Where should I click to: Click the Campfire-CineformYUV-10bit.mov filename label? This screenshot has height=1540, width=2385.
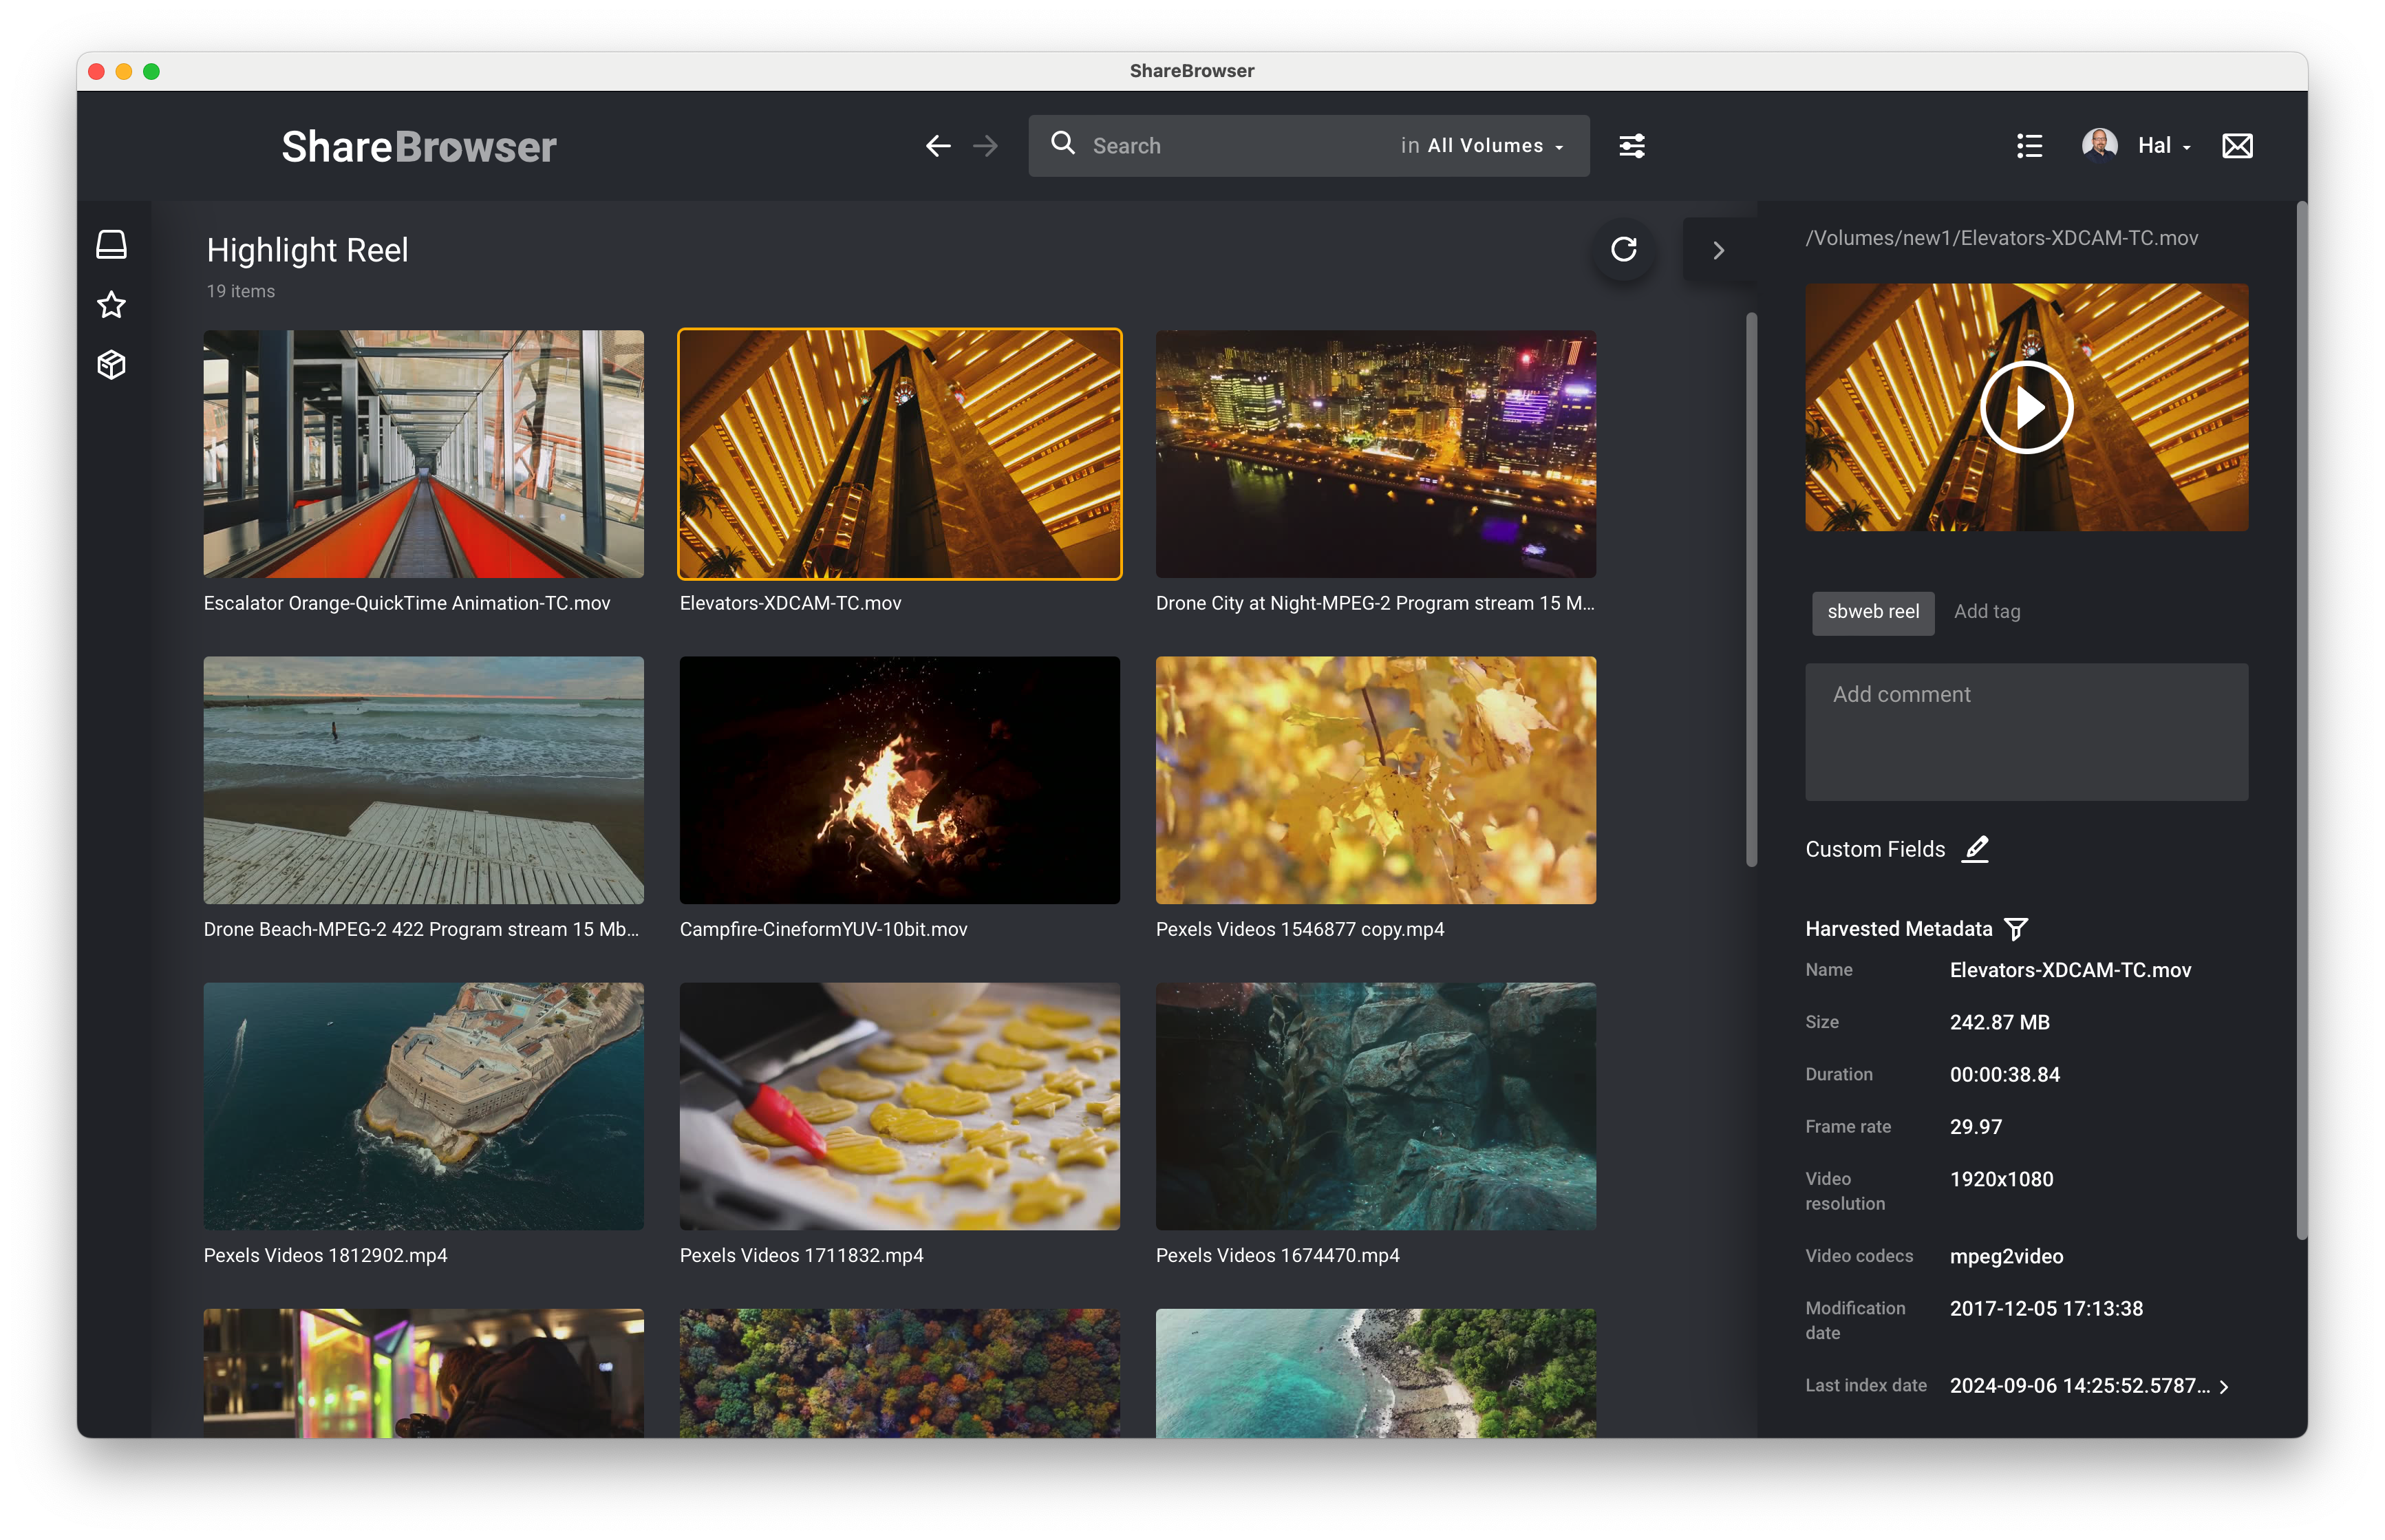point(823,929)
